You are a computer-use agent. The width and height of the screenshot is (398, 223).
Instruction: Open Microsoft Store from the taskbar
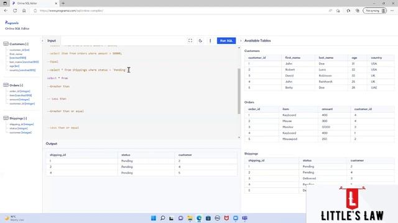pos(208,218)
